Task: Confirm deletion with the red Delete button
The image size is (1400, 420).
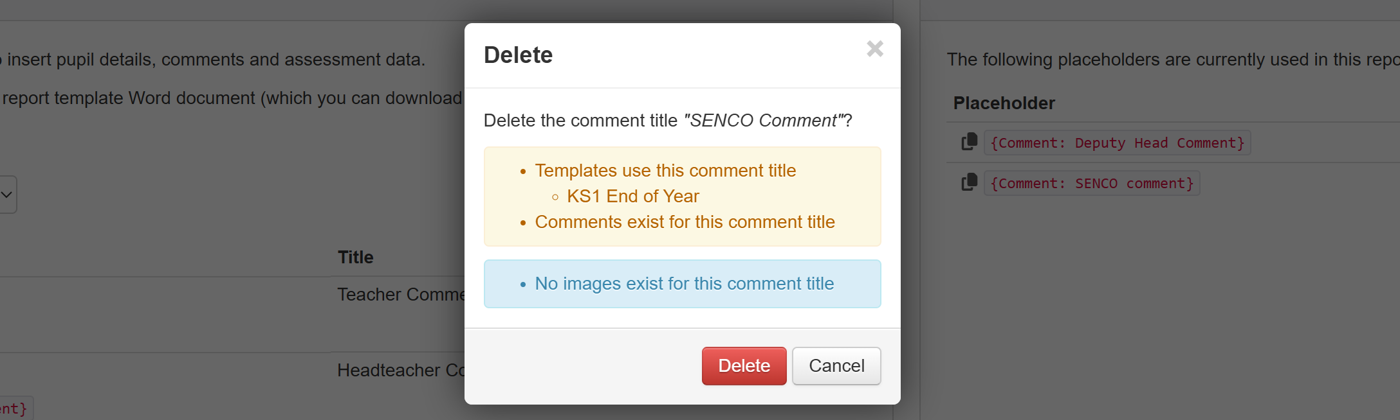Action: point(744,366)
